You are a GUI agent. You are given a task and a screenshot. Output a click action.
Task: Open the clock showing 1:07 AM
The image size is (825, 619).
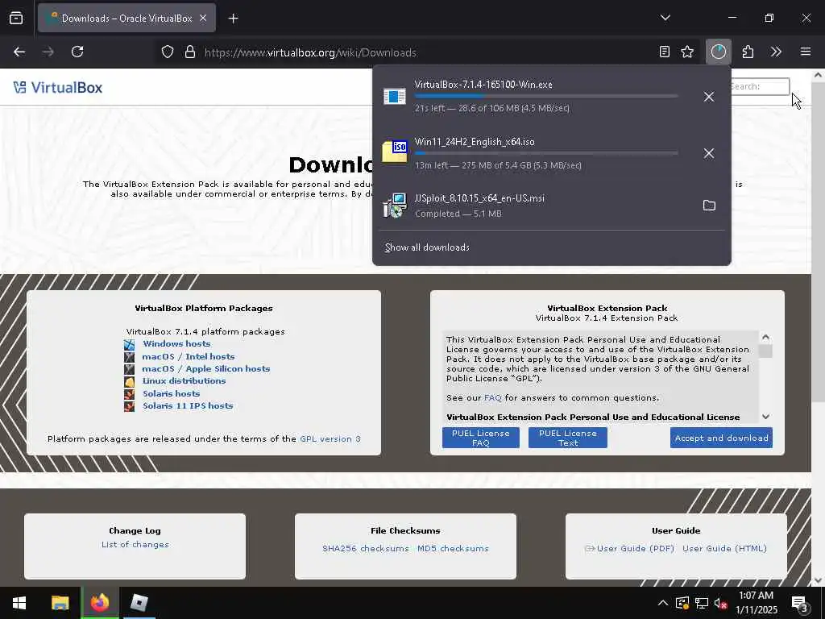[x=756, y=603]
